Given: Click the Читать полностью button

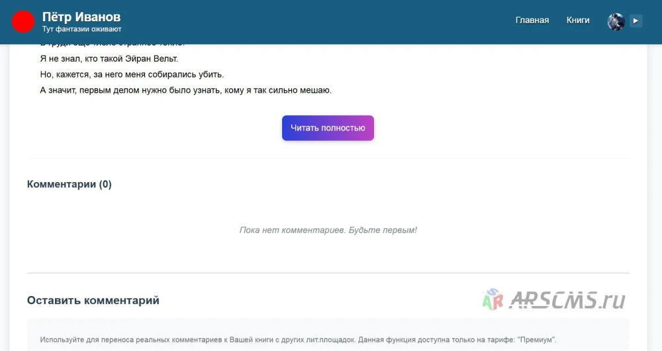Looking at the screenshot, I should click(328, 128).
